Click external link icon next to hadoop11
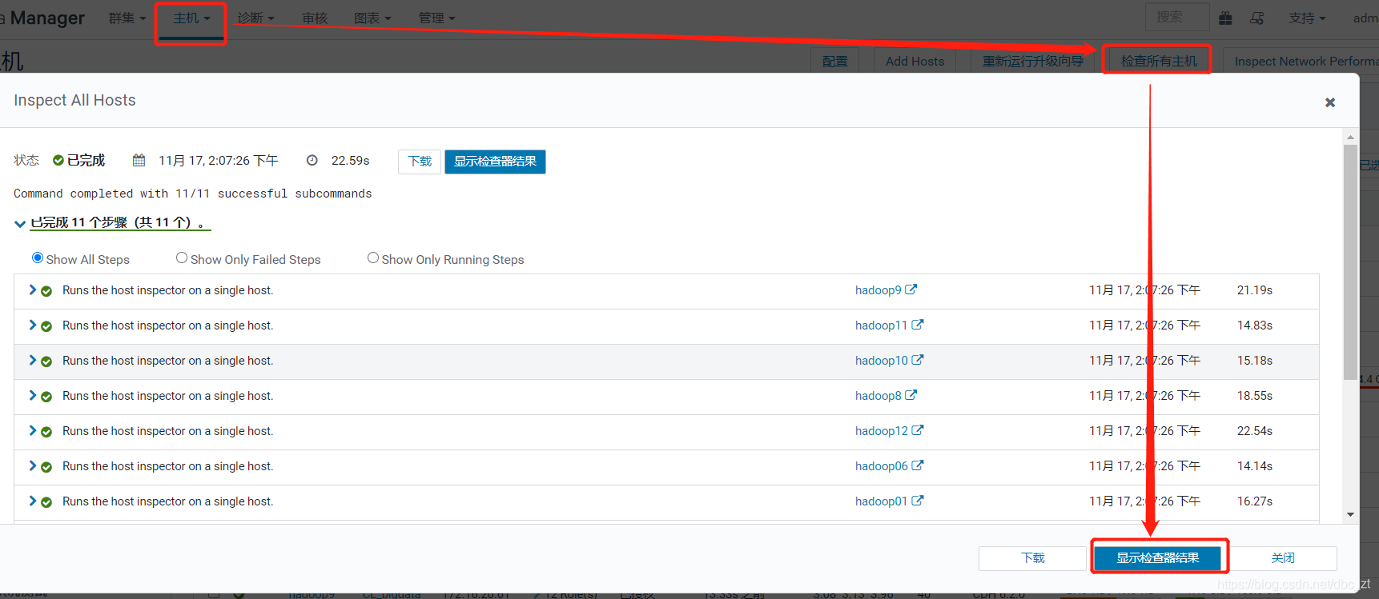The image size is (1379, 599). coord(918,325)
